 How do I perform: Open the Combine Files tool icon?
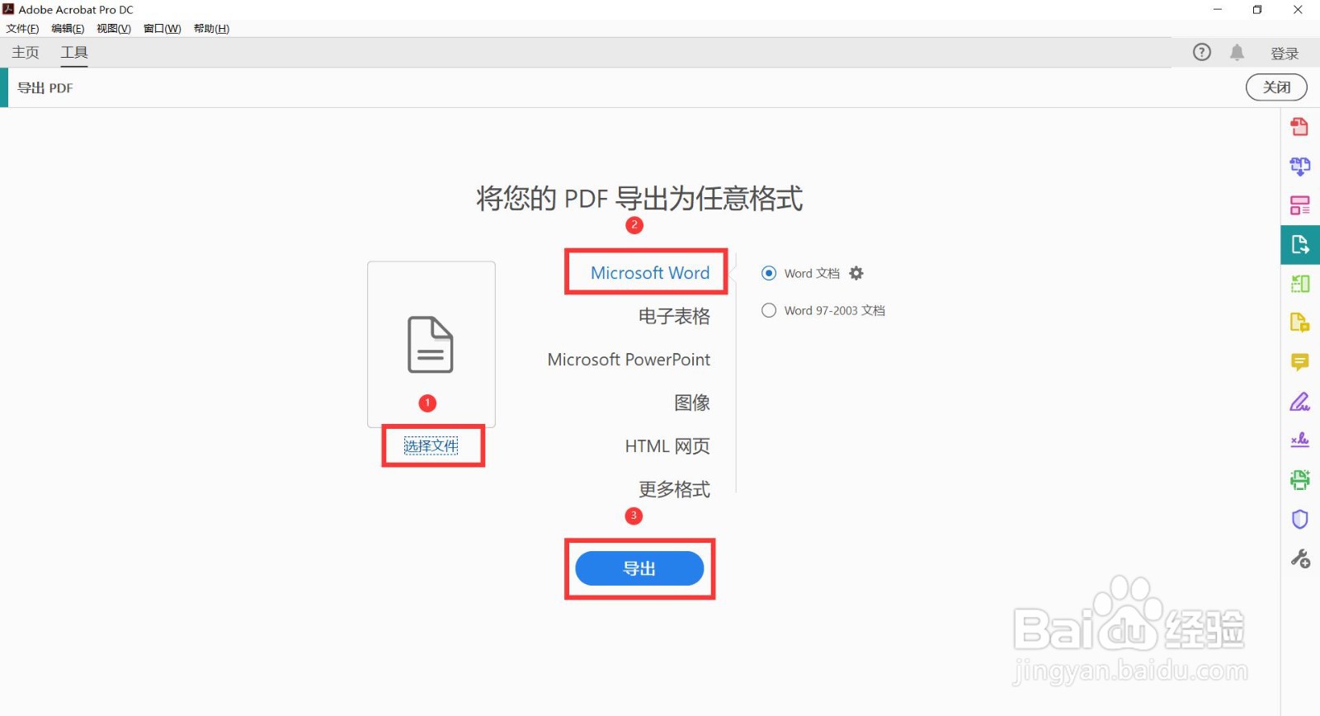[1299, 166]
